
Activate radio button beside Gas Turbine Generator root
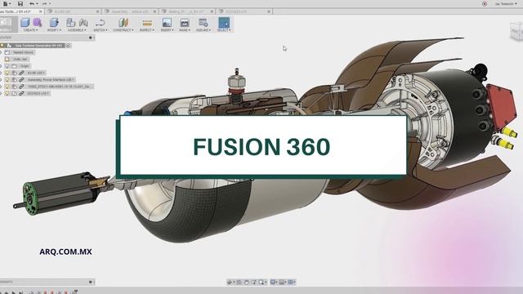(69, 46)
